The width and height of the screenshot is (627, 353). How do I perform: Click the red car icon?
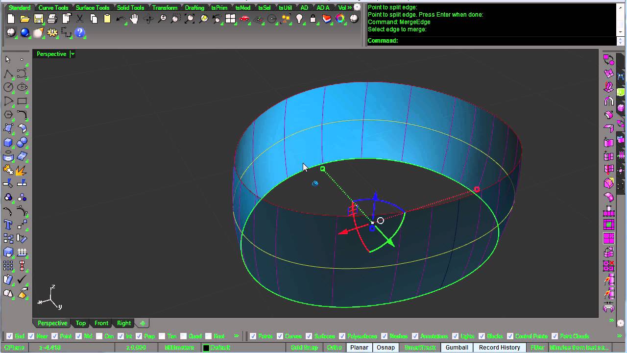coord(244,19)
